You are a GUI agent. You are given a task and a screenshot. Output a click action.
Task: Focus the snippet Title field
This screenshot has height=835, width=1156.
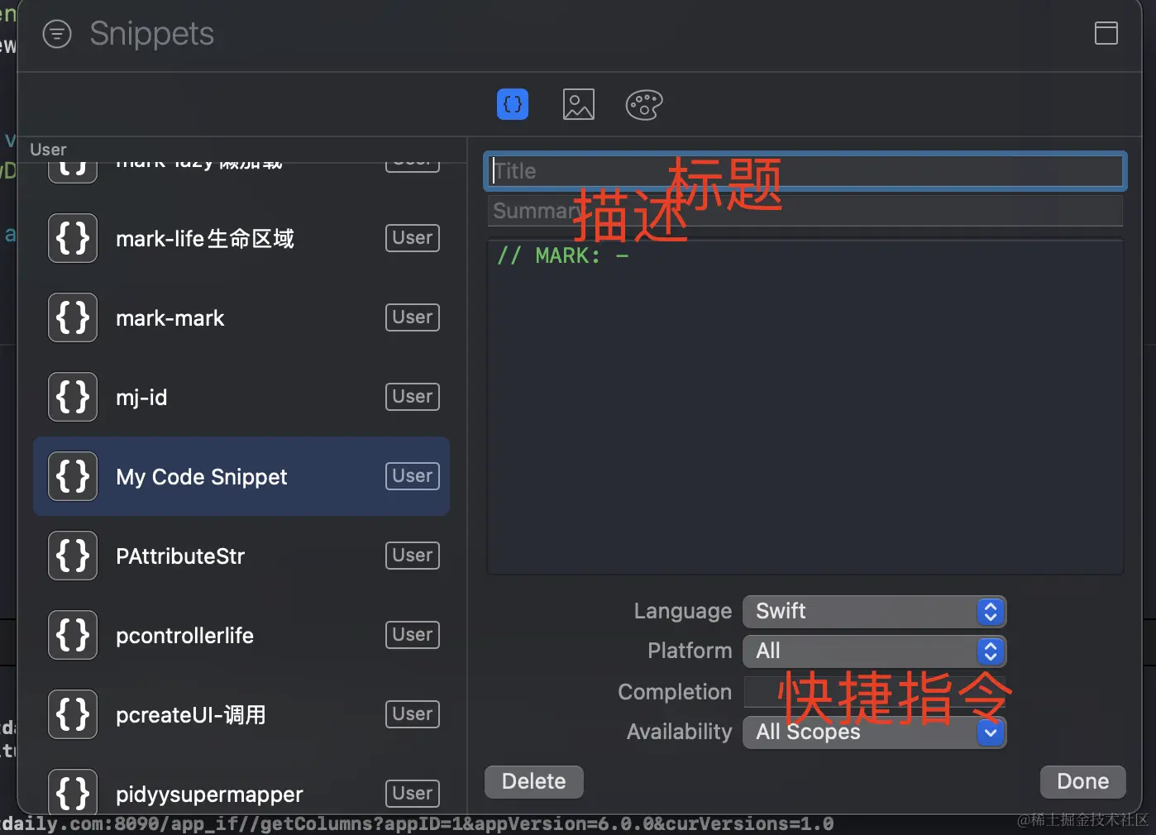805,171
